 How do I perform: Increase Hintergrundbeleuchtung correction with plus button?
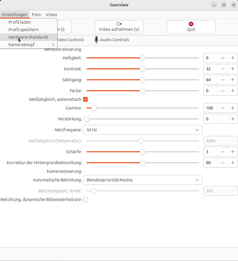click(x=233, y=163)
